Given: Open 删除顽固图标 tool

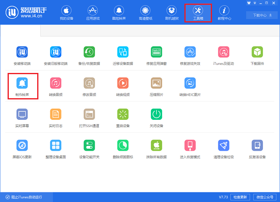Looking at the screenshot, I should pyautogui.click(x=123, y=149).
